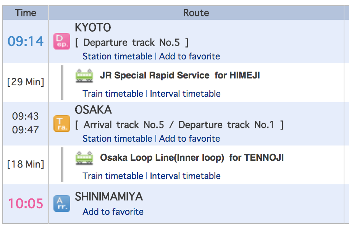Image resolution: width=349 pixels, height=227 pixels.
Task: Click the KYOTO station name
Action: (93, 28)
